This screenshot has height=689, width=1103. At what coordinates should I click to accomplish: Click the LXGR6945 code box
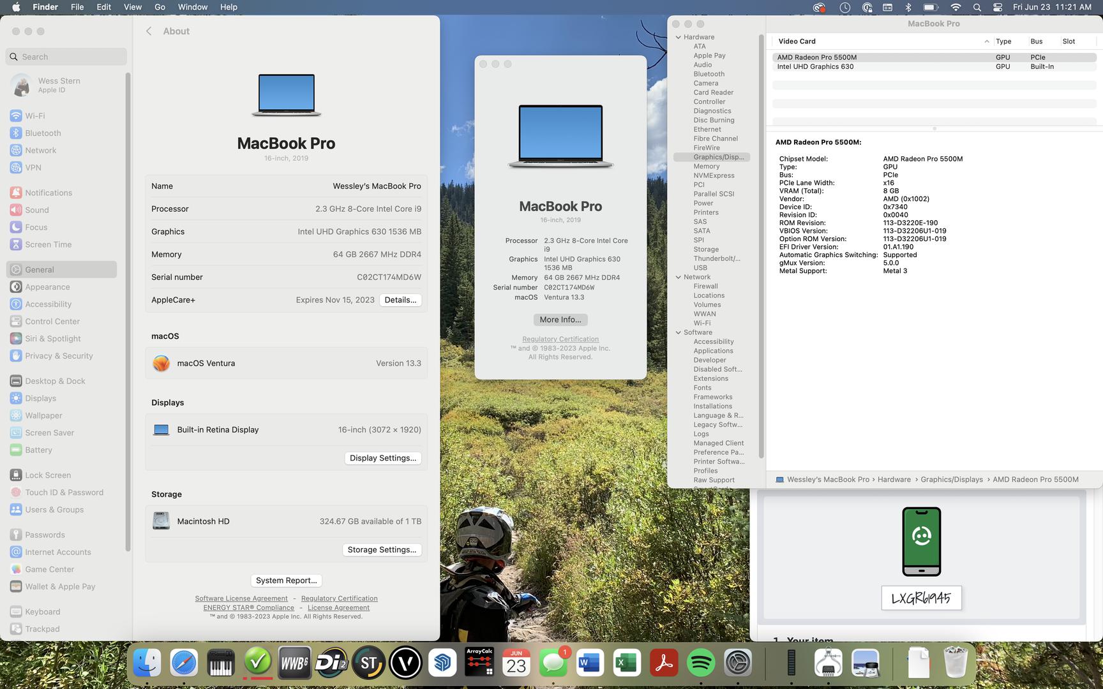pos(921,598)
